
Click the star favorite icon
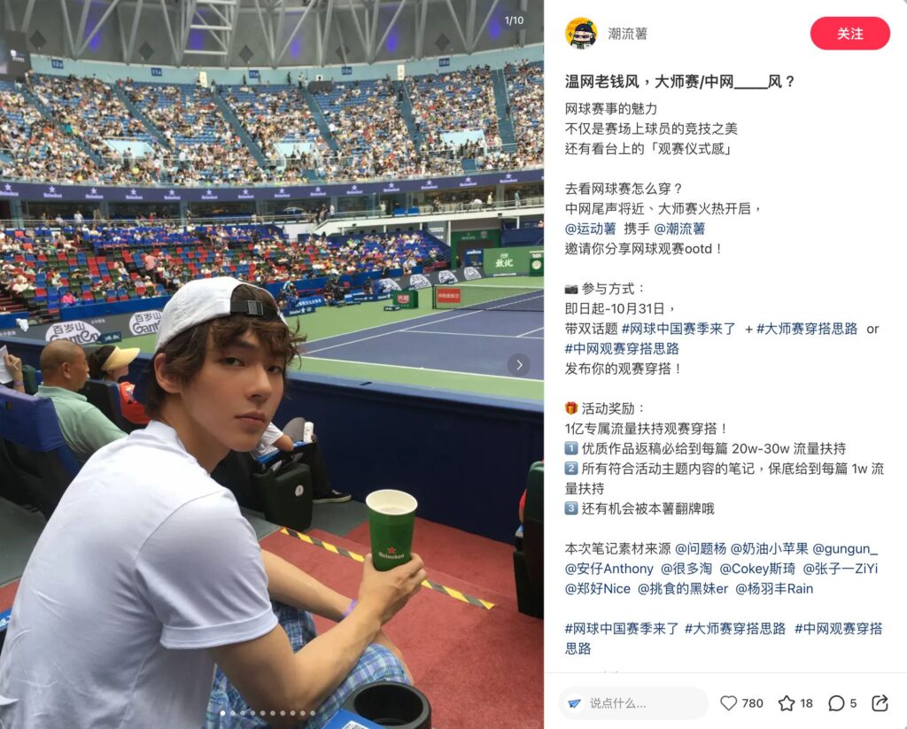(x=787, y=703)
